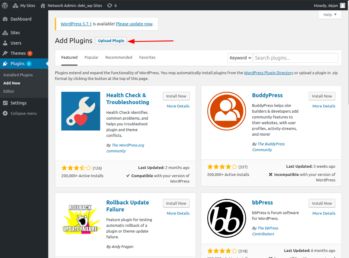This screenshot has height=258, width=349.
Task: Click the WordPress logo in the admin bar
Action: (5, 6)
